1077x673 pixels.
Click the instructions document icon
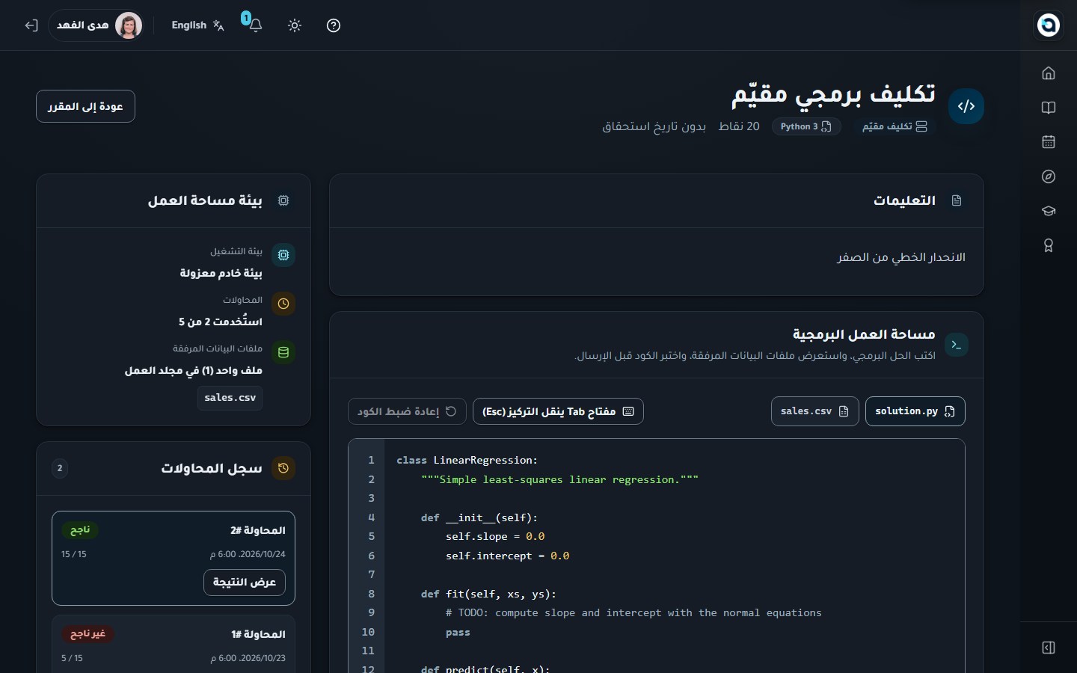click(957, 200)
